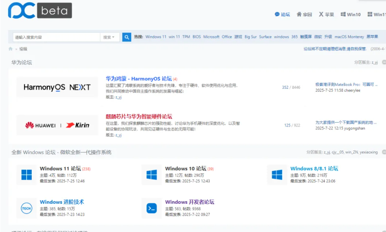Open the Windows 开发者论坛 title link

[x=190, y=202]
